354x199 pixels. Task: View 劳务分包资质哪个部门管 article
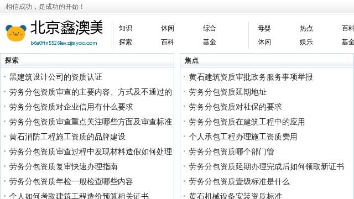point(232,151)
